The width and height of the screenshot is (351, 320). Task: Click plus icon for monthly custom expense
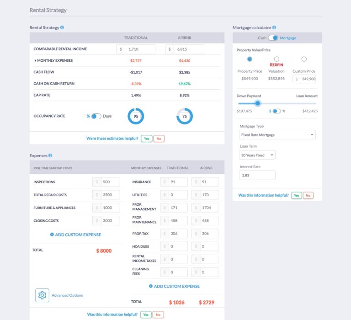coord(151,286)
